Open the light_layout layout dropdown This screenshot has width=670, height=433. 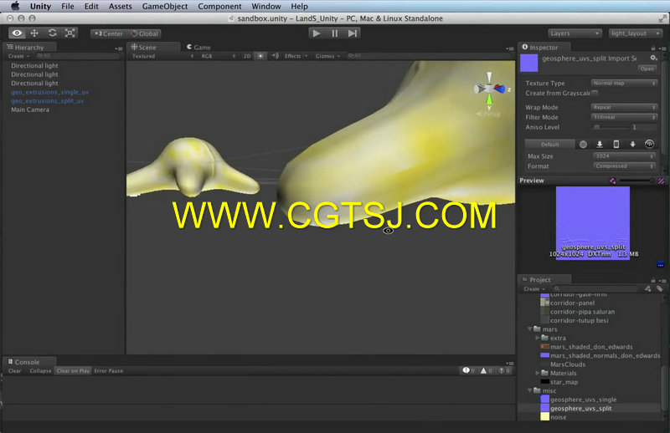pyautogui.click(x=636, y=33)
